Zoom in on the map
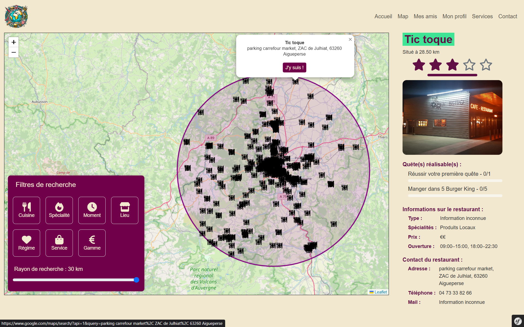 tap(14, 42)
